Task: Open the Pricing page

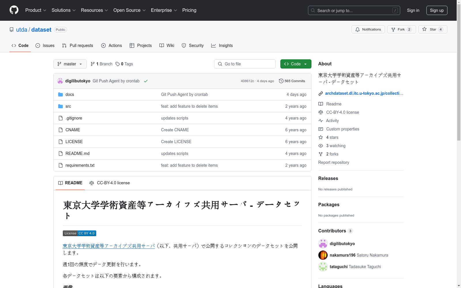Action: [x=189, y=10]
